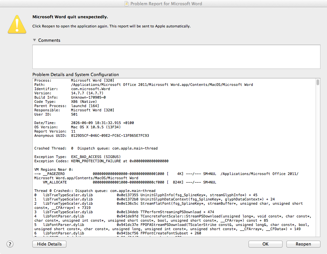The height and width of the screenshot is (254, 327).
Task: Click the 'VM Regions Near 0:' line
Action: tap(54, 169)
